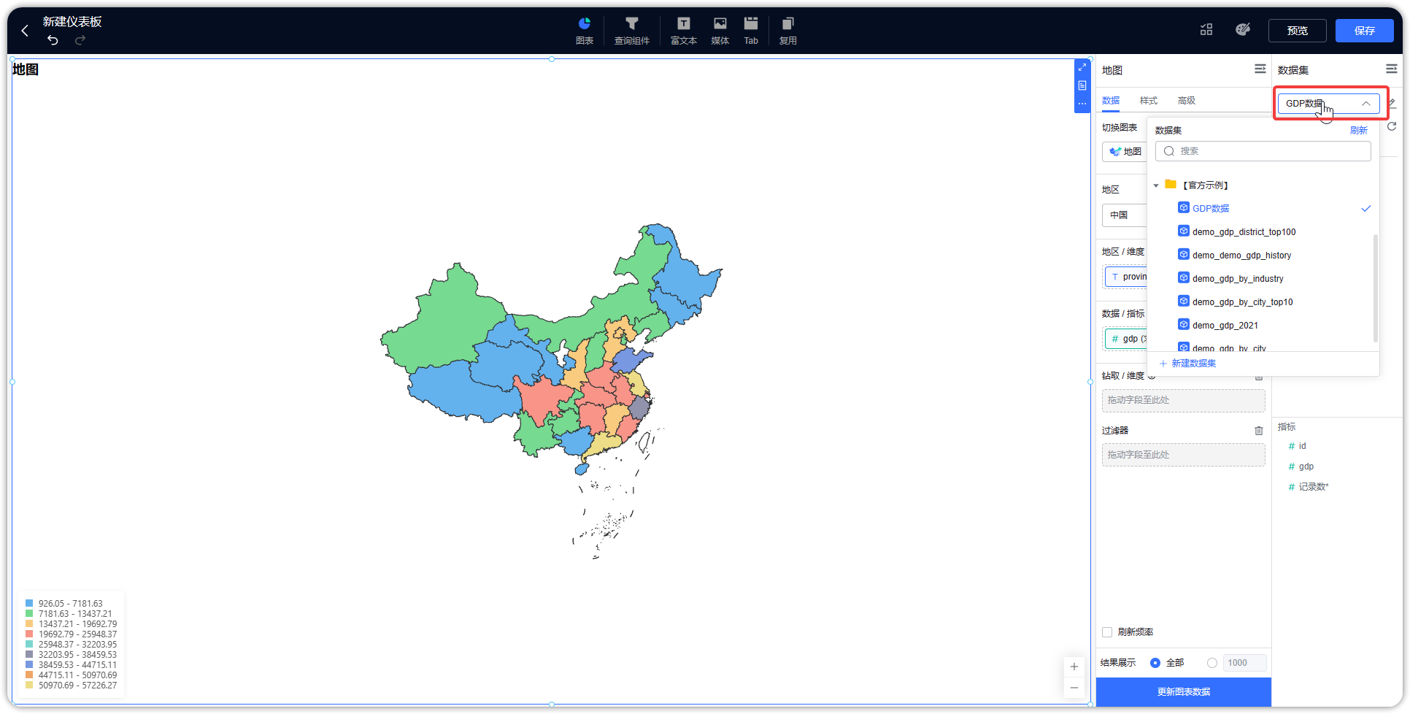Click the back arrow beside 新建仪表板
Screen dimensions: 1410x714
pos(25,31)
